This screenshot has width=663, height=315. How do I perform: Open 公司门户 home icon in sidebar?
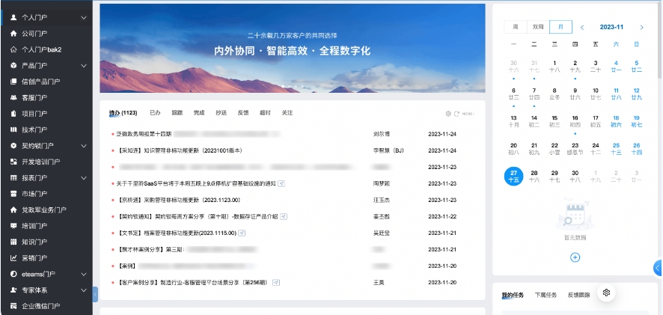pos(13,34)
